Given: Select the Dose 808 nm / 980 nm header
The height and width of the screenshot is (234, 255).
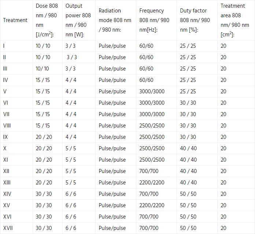Looking at the screenshot, I should coord(47,20).
